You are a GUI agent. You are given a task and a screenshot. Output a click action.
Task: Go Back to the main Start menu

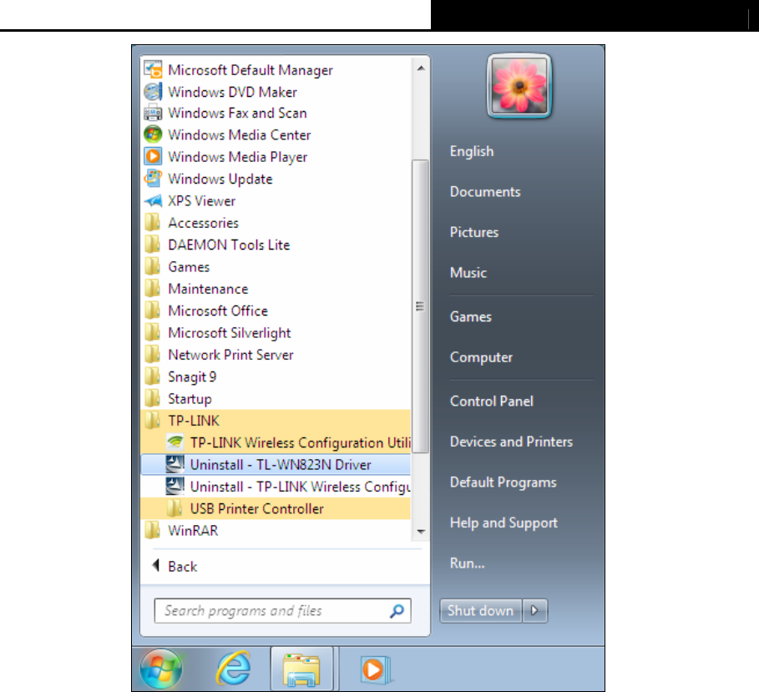click(x=175, y=566)
